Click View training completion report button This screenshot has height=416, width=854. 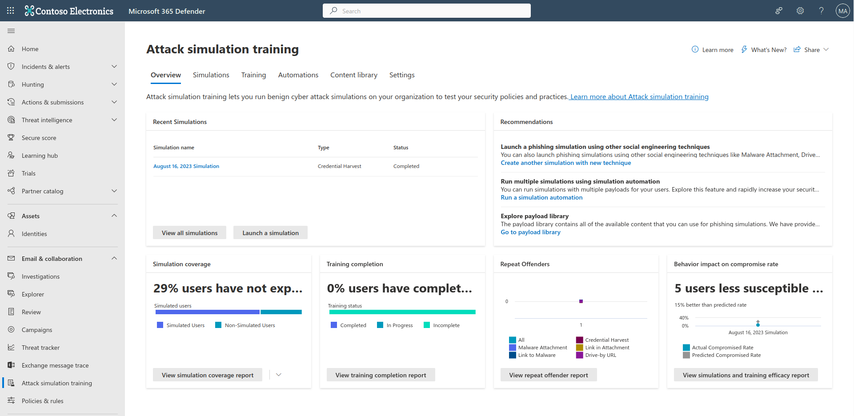click(x=381, y=375)
